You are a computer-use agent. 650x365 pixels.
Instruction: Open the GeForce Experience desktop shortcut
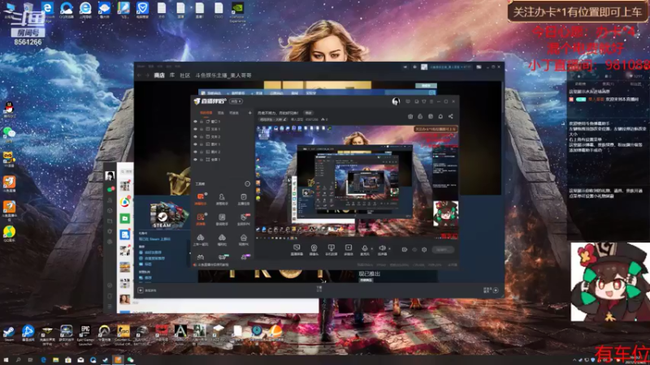pyautogui.click(x=237, y=11)
